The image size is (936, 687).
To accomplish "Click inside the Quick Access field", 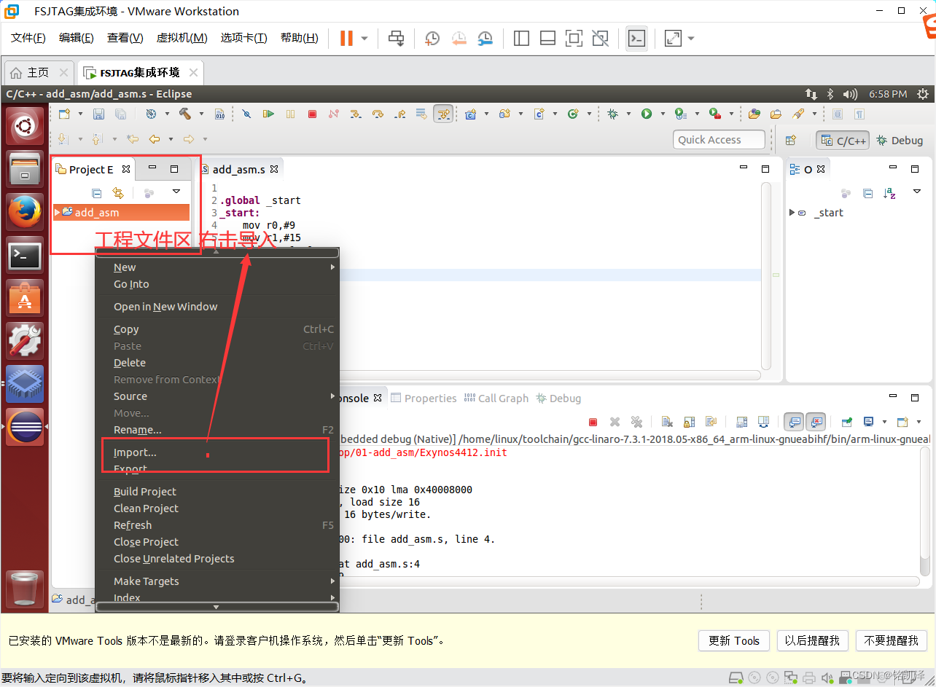I will point(719,139).
